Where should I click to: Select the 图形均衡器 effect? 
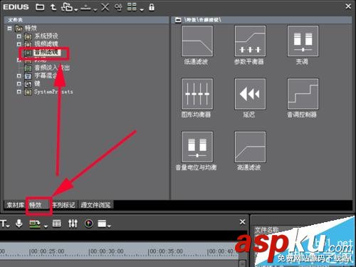(197, 94)
